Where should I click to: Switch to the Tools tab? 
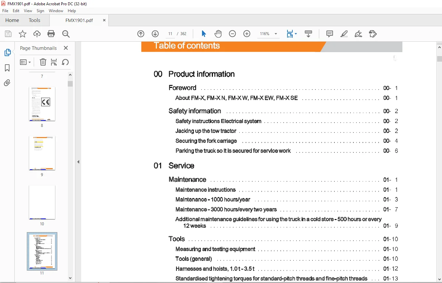[x=34, y=20]
